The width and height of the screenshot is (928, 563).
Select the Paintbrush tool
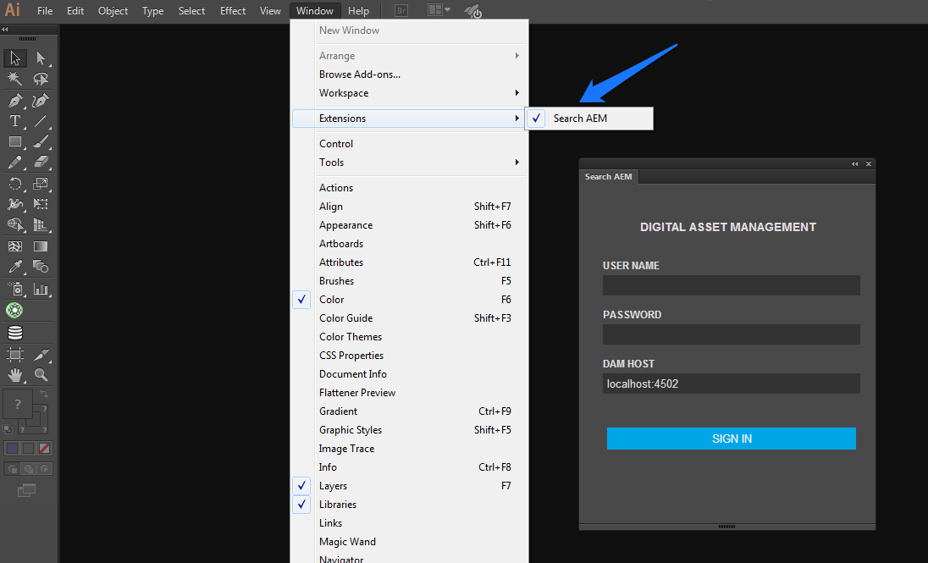pos(41,141)
